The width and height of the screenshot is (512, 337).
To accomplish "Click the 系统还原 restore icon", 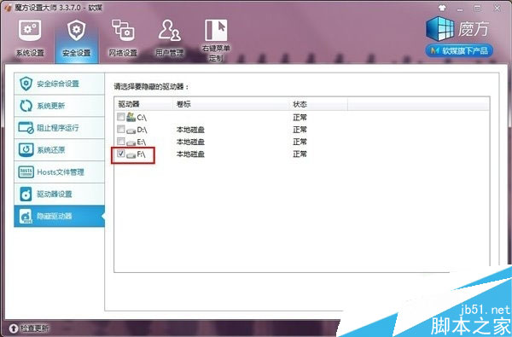I will tap(26, 150).
